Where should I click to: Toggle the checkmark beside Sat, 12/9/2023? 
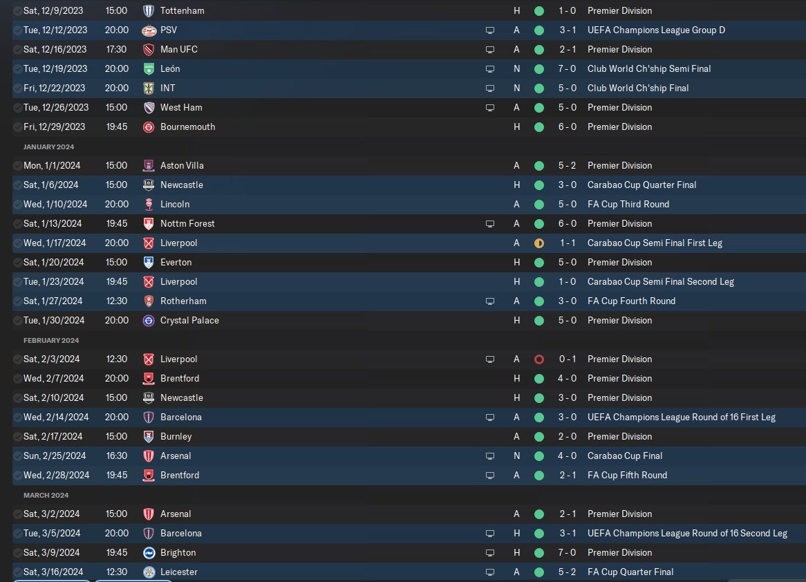[17, 11]
